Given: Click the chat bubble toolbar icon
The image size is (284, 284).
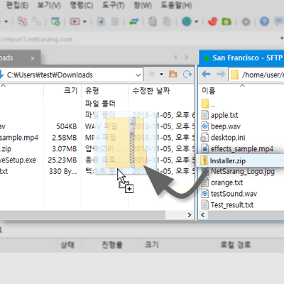Looking at the screenshot, I should tap(279, 22).
